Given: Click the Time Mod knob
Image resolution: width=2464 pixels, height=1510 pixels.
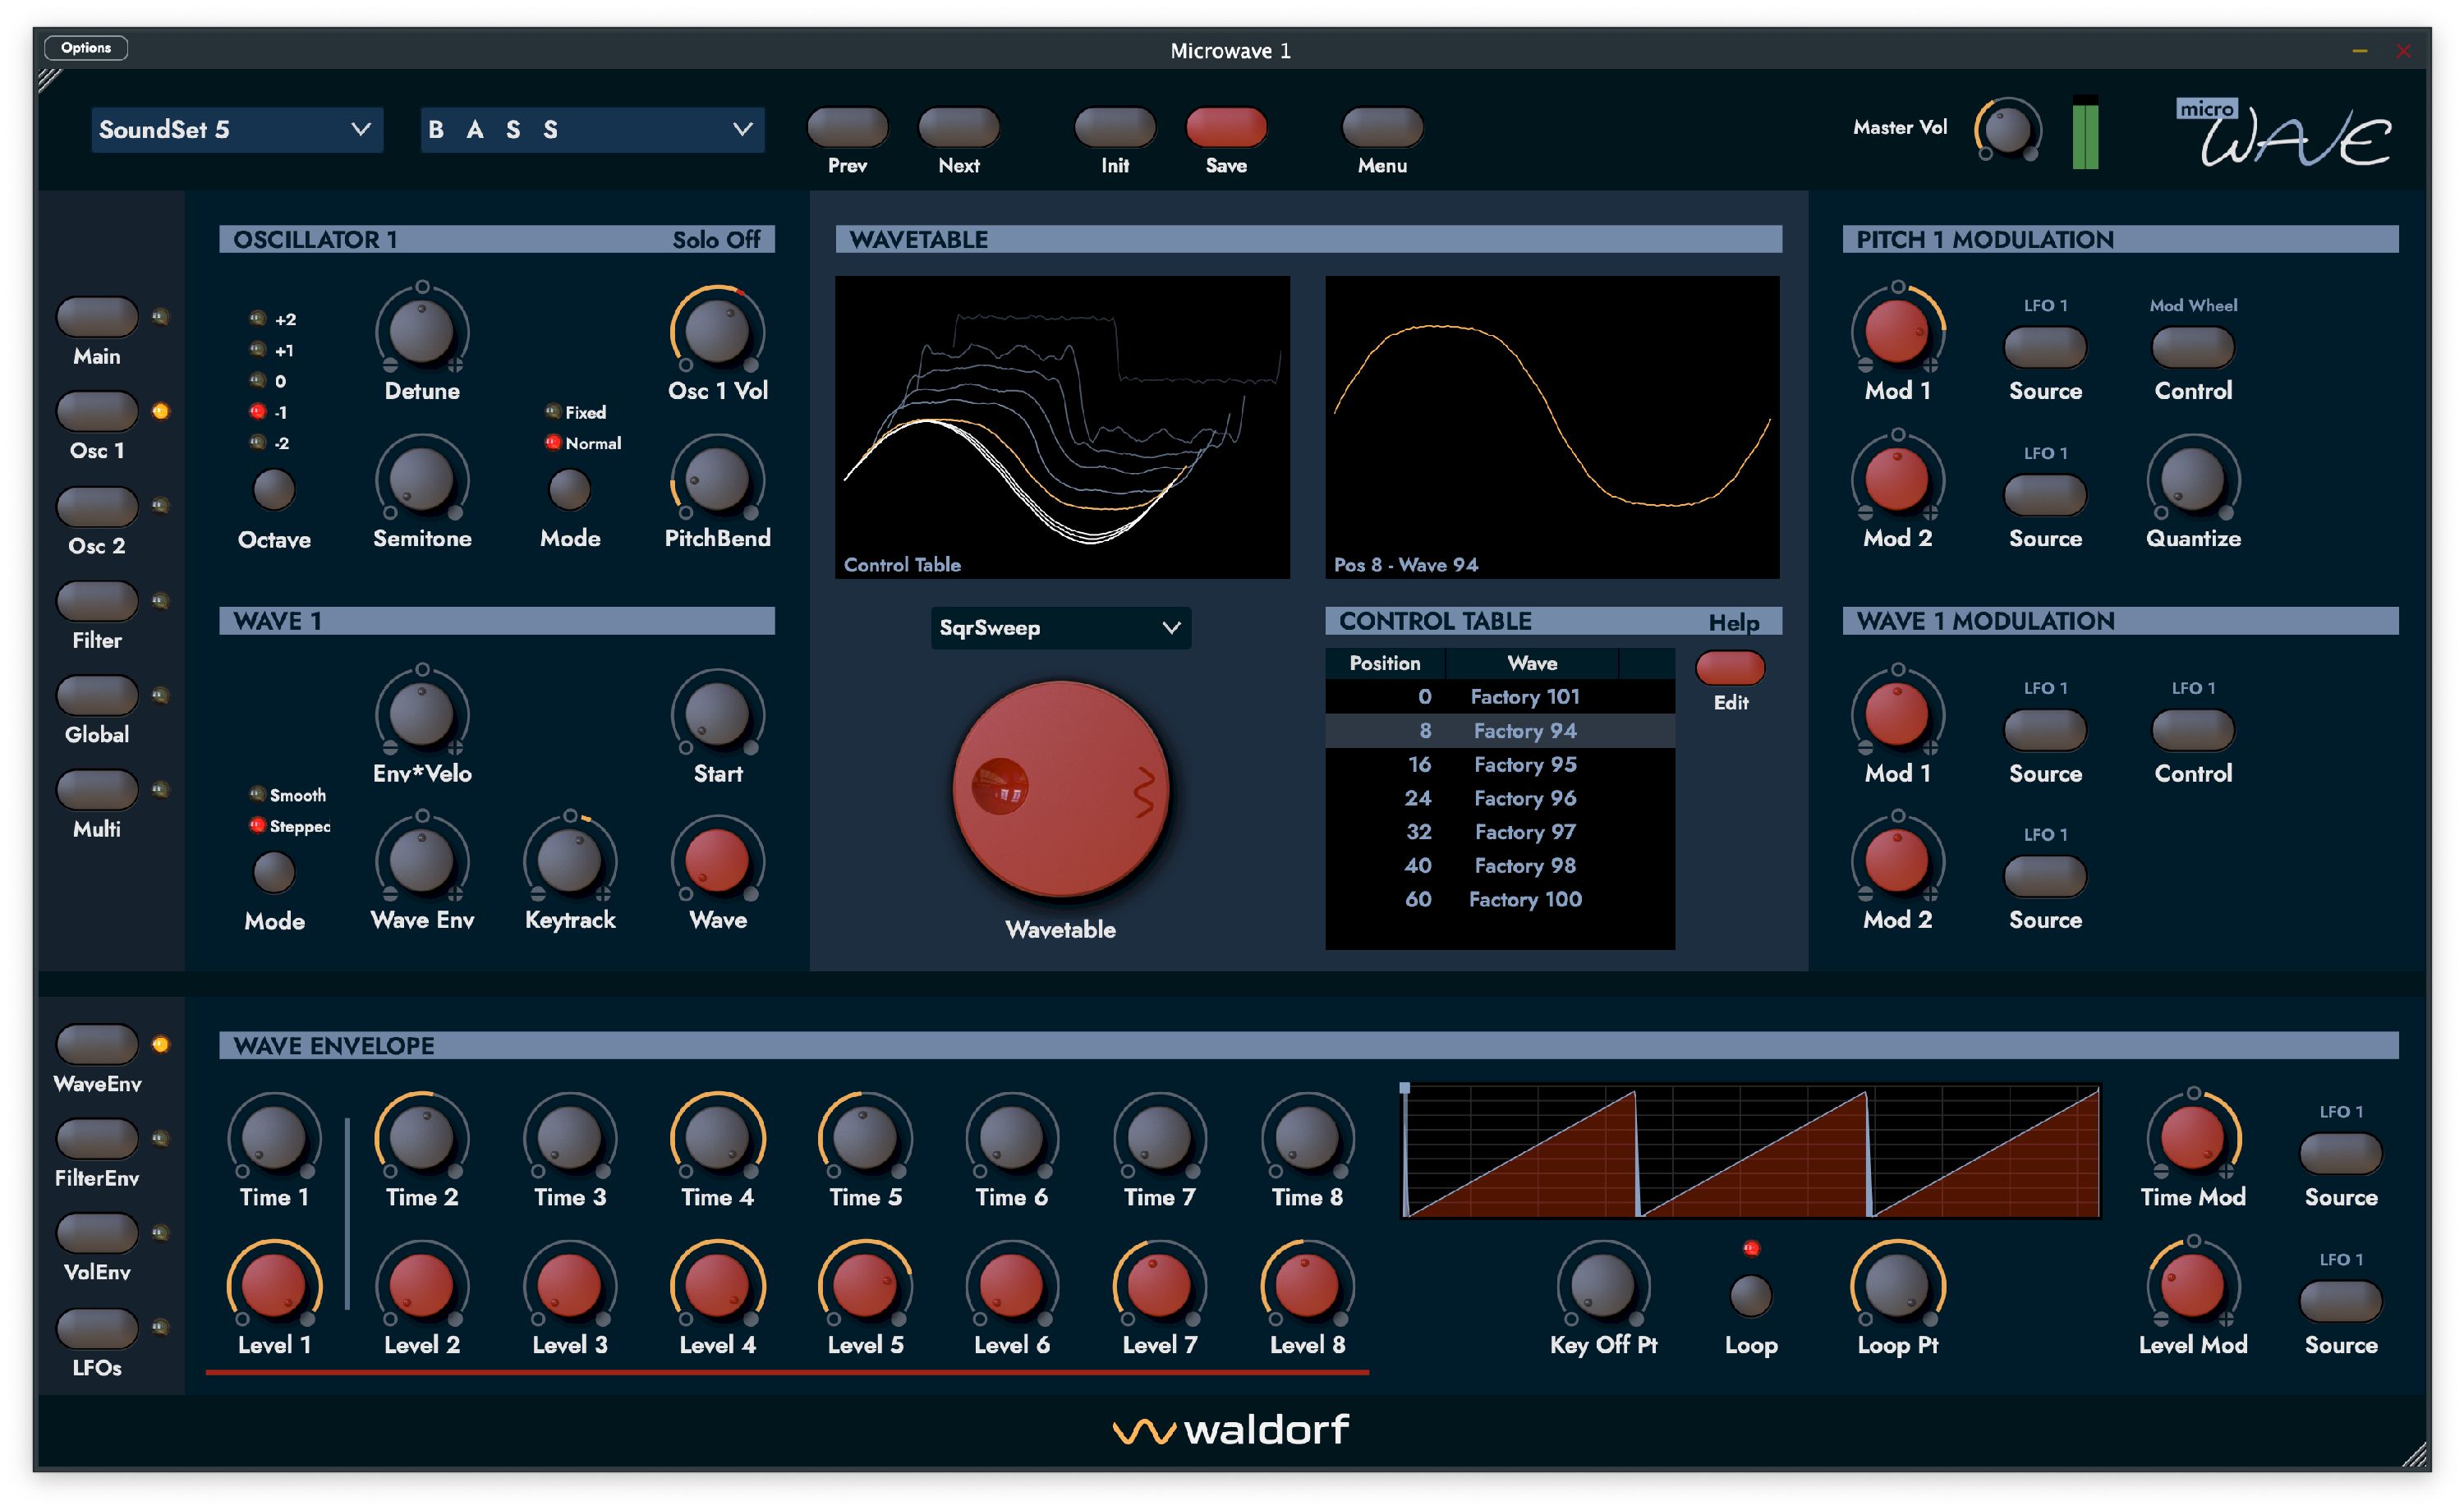Looking at the screenshot, I should click(x=2193, y=1138).
